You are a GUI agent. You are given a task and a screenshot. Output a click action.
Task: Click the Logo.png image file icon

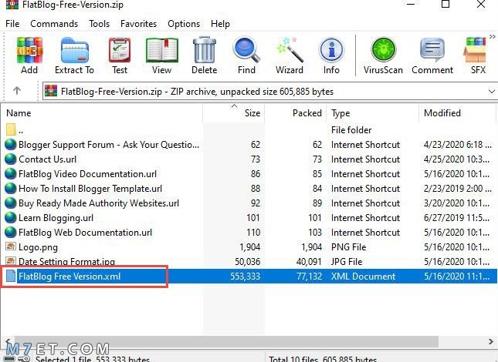(x=11, y=246)
